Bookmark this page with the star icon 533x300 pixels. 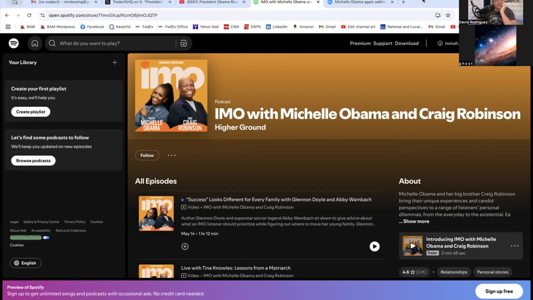tap(448, 15)
